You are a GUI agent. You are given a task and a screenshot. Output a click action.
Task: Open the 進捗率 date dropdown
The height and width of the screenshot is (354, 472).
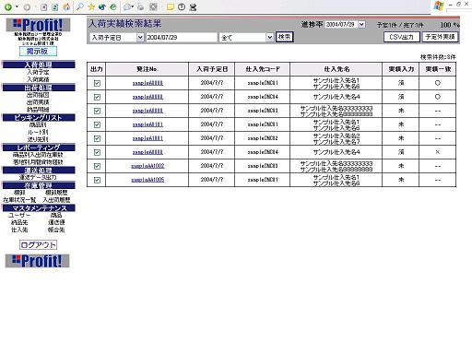[361, 25]
